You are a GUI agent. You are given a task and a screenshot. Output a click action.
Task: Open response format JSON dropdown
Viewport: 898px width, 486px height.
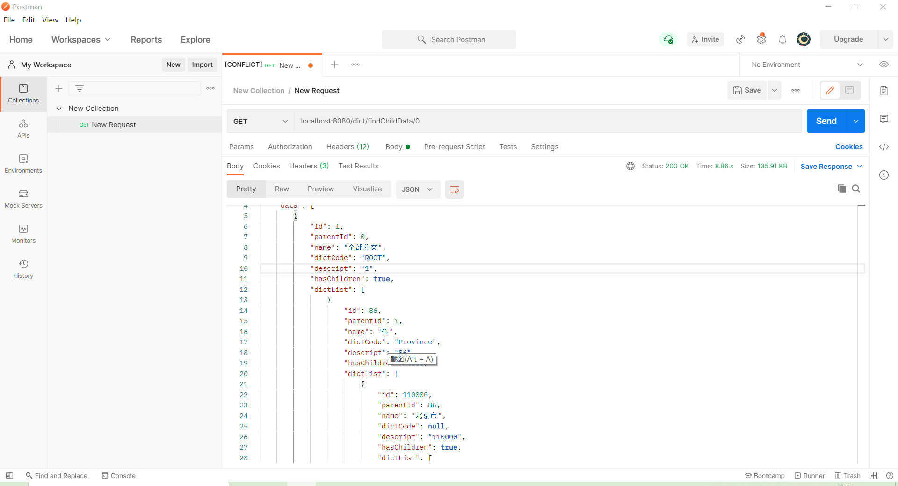[x=418, y=189]
